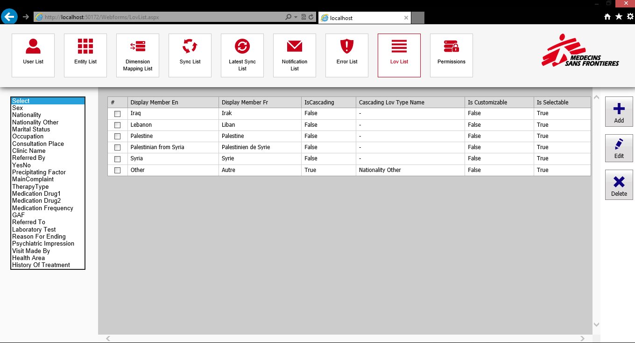The height and width of the screenshot is (343, 635).
Task: Open browser settings gear icon
Action: 630,17
